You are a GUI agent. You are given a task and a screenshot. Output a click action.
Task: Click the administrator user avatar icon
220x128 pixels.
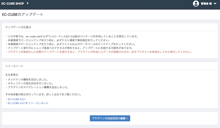[x=196, y=4]
